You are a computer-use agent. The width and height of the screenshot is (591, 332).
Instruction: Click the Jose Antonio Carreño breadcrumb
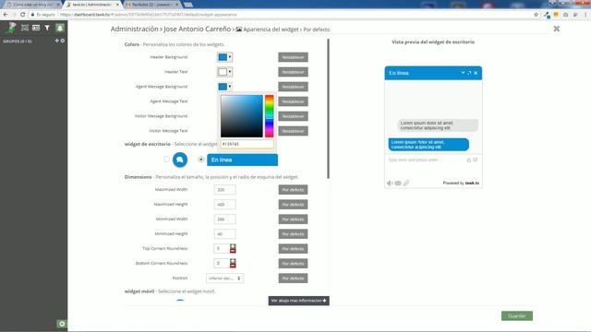point(197,29)
